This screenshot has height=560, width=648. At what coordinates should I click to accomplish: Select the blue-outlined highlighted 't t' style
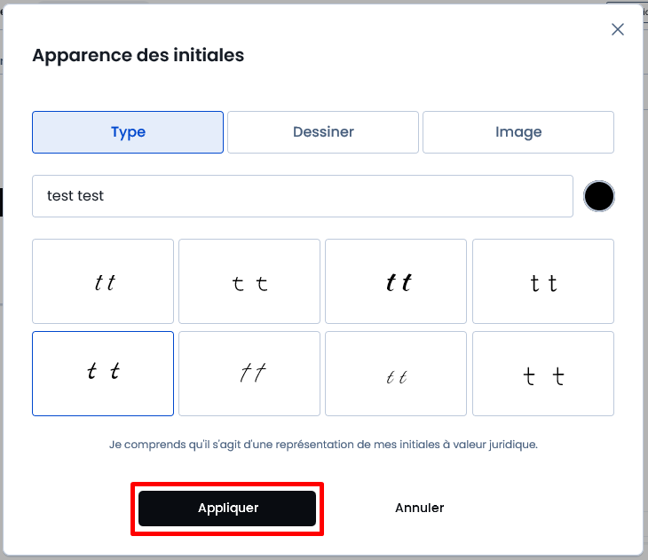(103, 374)
